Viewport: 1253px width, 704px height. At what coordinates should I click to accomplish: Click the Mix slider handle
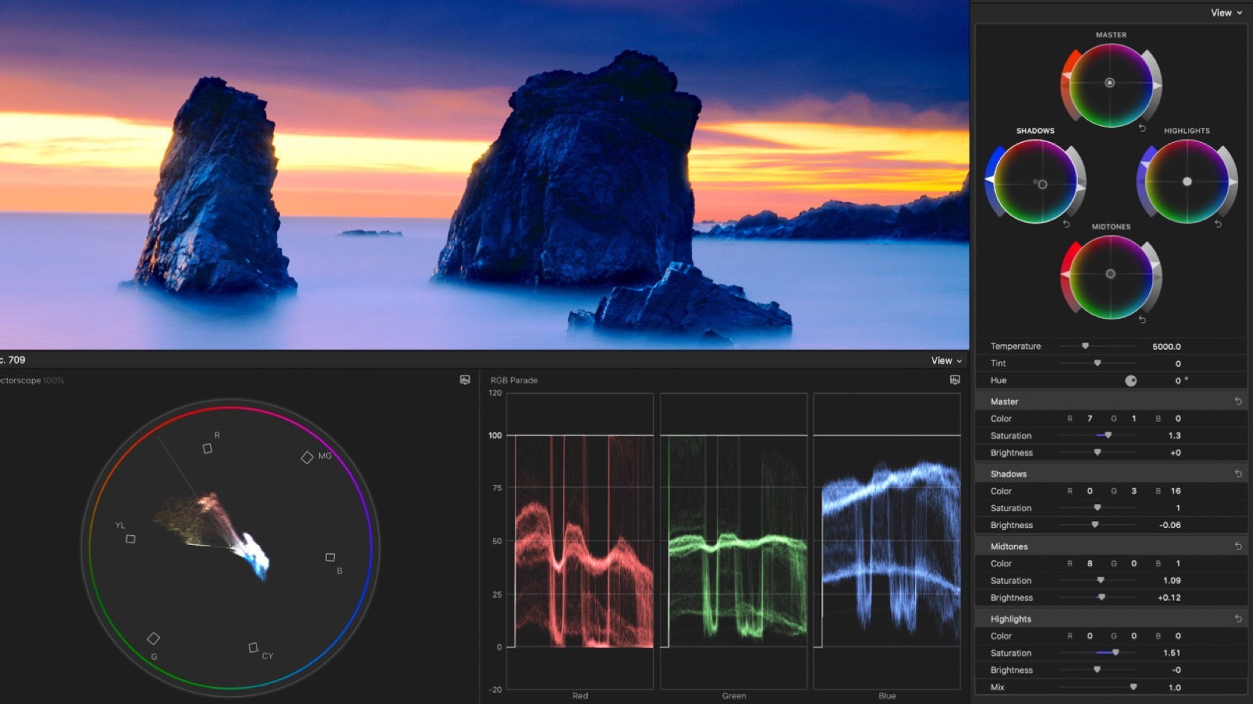(x=1134, y=687)
